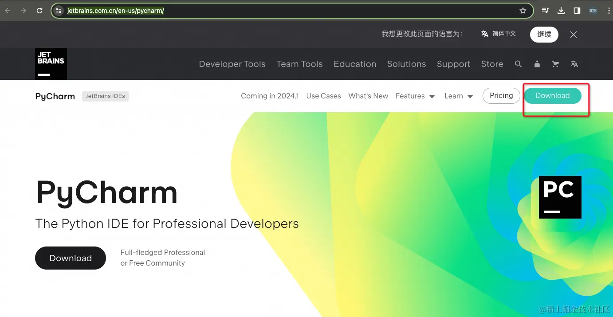Click the large PyCharm heading
Viewport: 613px width, 317px height.
106,192
